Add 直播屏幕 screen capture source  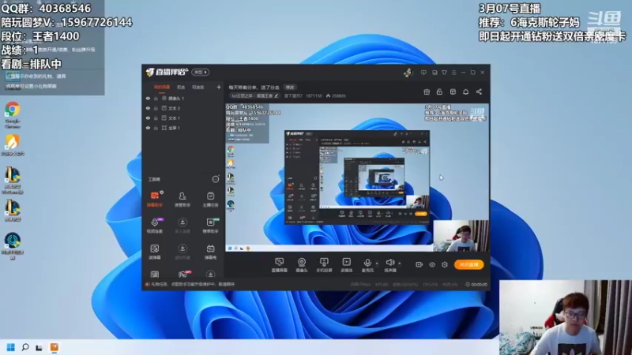(279, 265)
